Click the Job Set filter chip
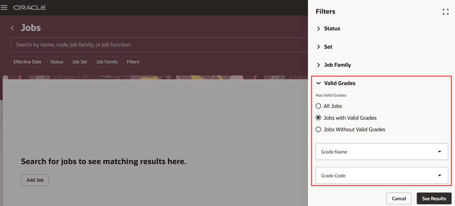Viewport: 455px width, 206px height. click(79, 62)
